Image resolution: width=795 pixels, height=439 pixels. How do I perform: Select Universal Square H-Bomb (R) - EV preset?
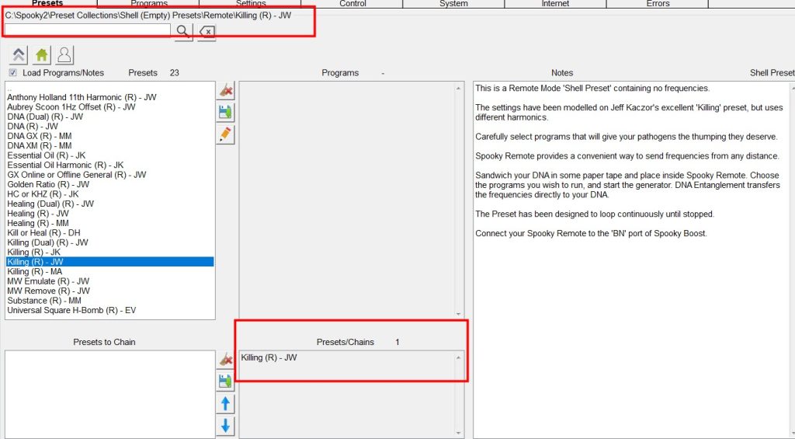(71, 311)
